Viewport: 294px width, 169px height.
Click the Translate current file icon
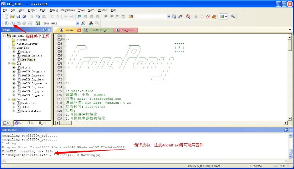(x=6, y=23)
